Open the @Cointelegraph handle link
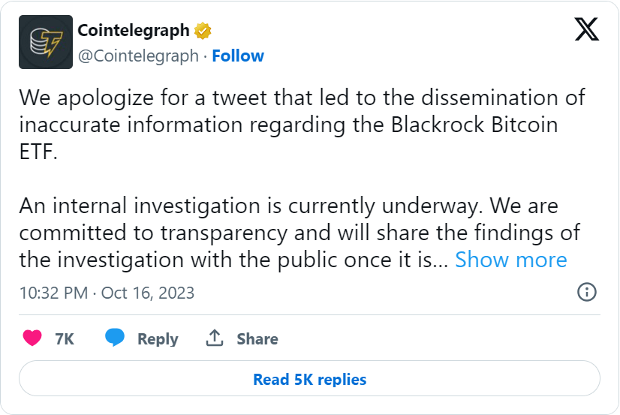620x415 pixels. 138,56
